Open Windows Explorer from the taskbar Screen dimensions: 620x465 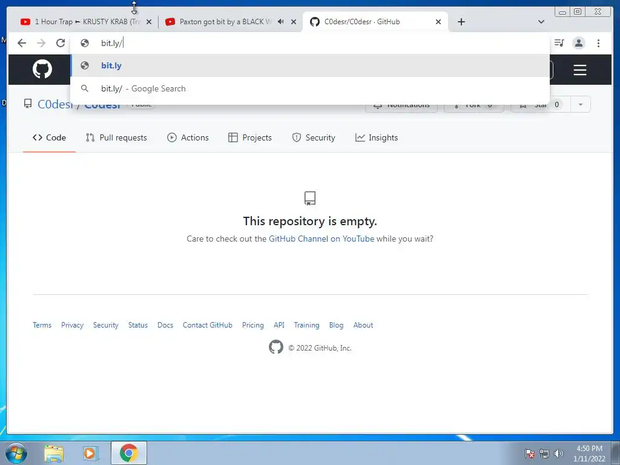click(54, 453)
